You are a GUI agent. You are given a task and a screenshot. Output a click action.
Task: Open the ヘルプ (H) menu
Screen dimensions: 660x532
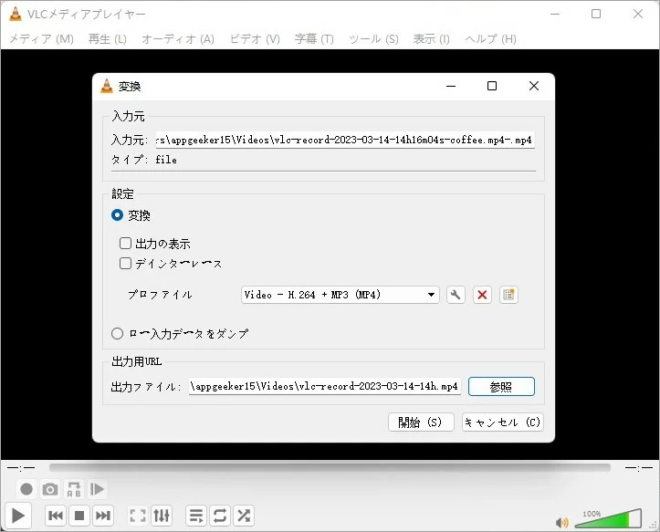click(x=490, y=39)
